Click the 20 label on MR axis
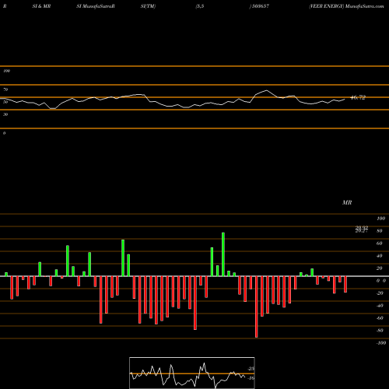This screenshot has width=389, height=389. [x=380, y=268]
